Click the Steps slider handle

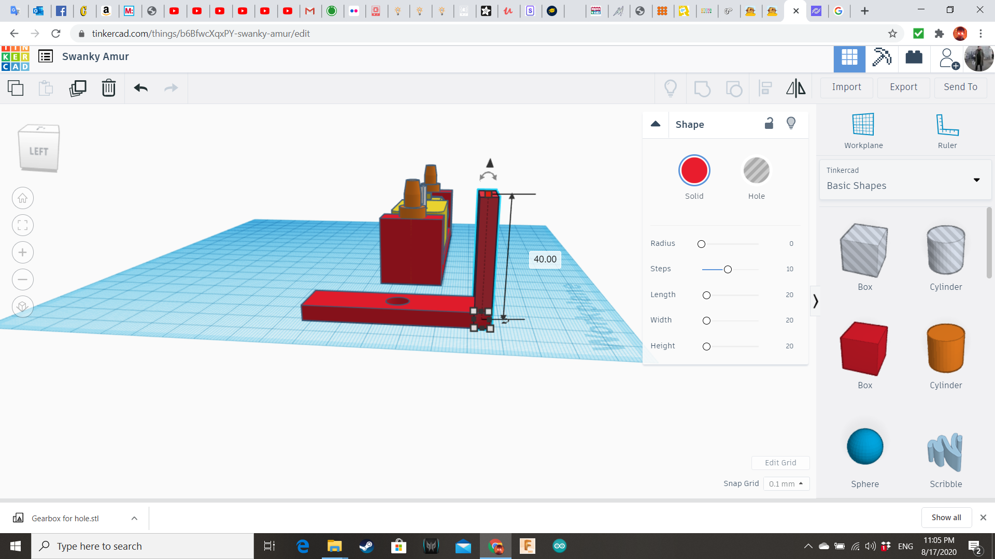click(728, 269)
